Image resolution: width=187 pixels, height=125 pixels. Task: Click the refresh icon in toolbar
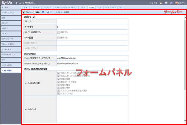(43, 12)
